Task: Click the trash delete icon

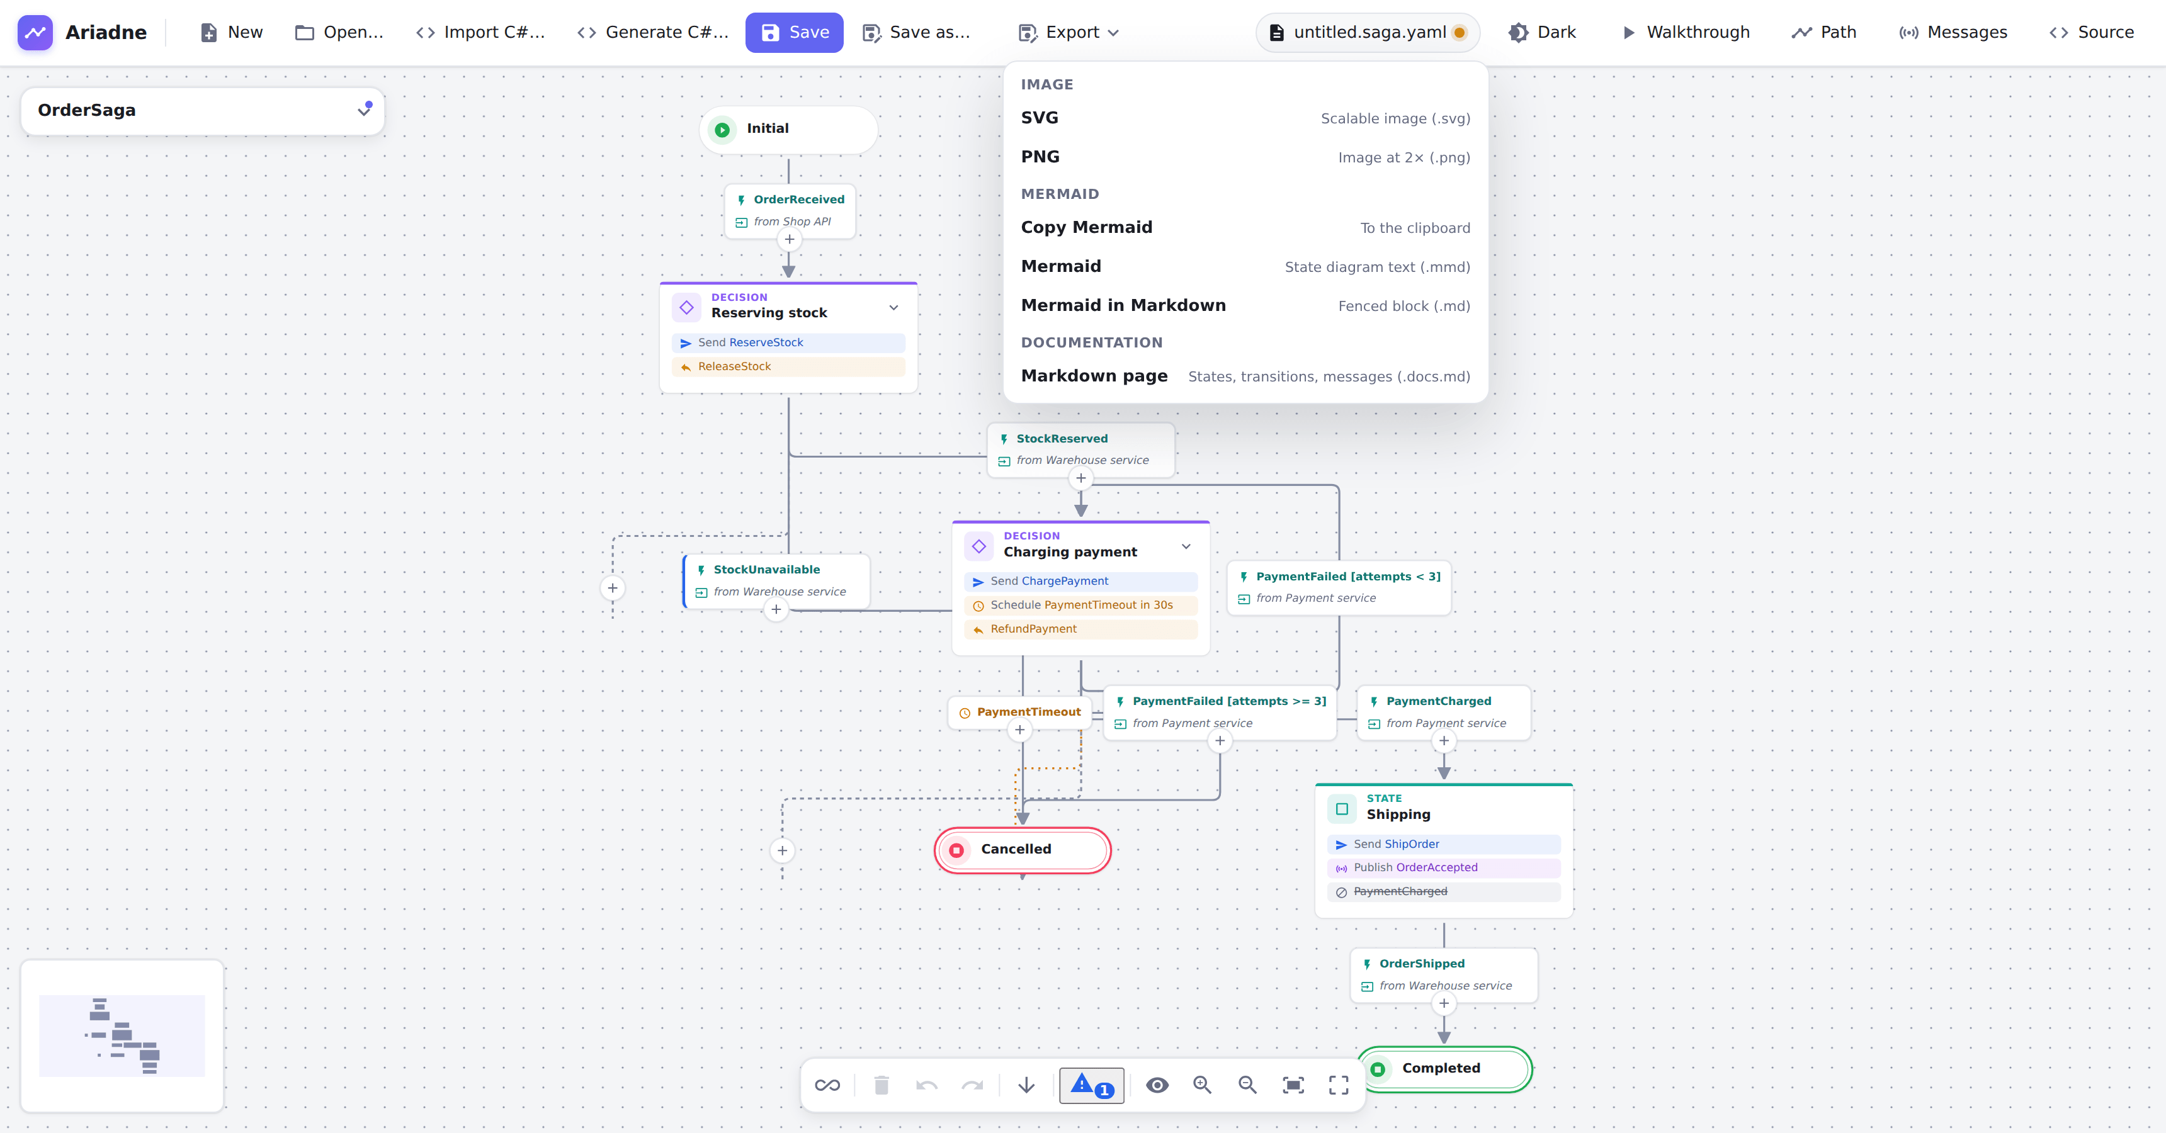Action: coord(882,1085)
